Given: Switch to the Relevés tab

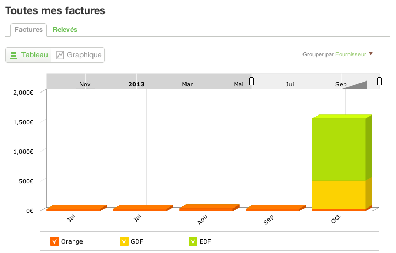Looking at the screenshot, I should (65, 30).
